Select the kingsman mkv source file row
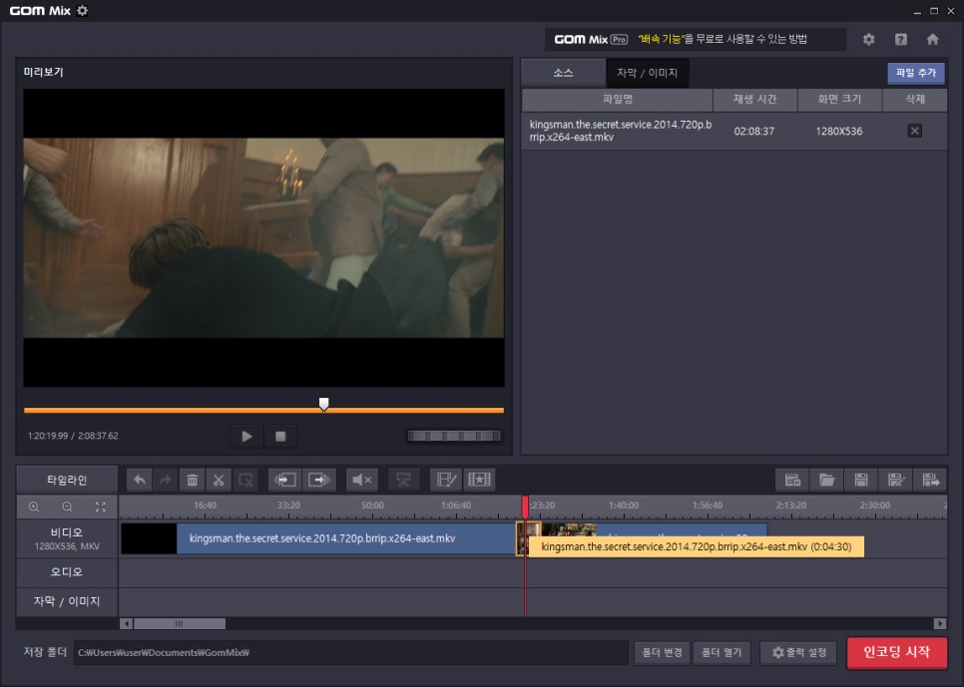The image size is (964, 687). point(734,131)
